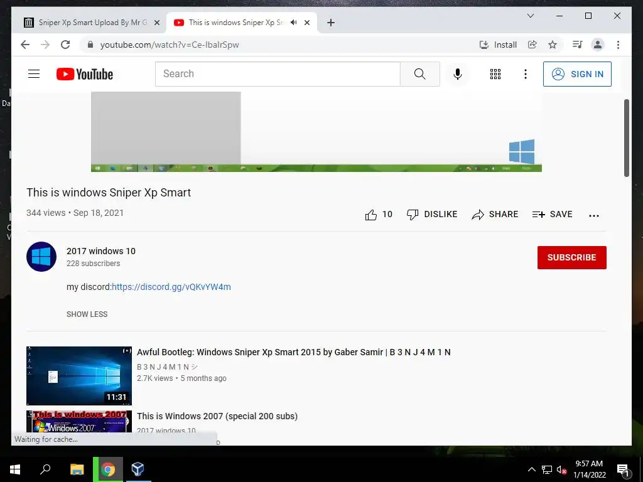
Task: View site info via padlock icon
Action: (x=90, y=45)
